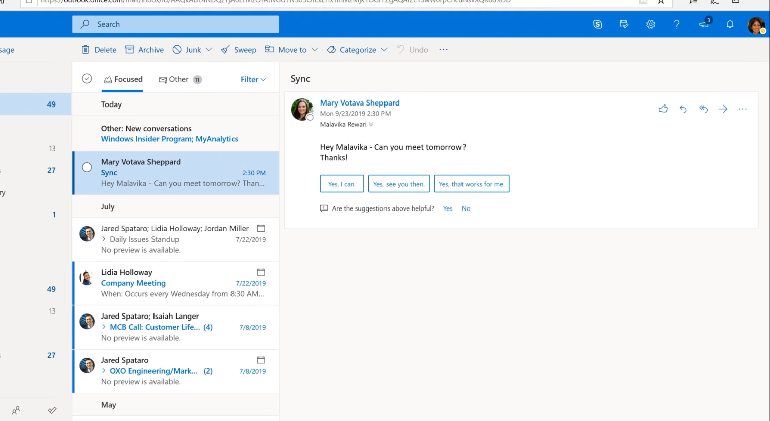The width and height of the screenshot is (770, 421).
Task: Open the Filter dropdown
Action: point(253,79)
